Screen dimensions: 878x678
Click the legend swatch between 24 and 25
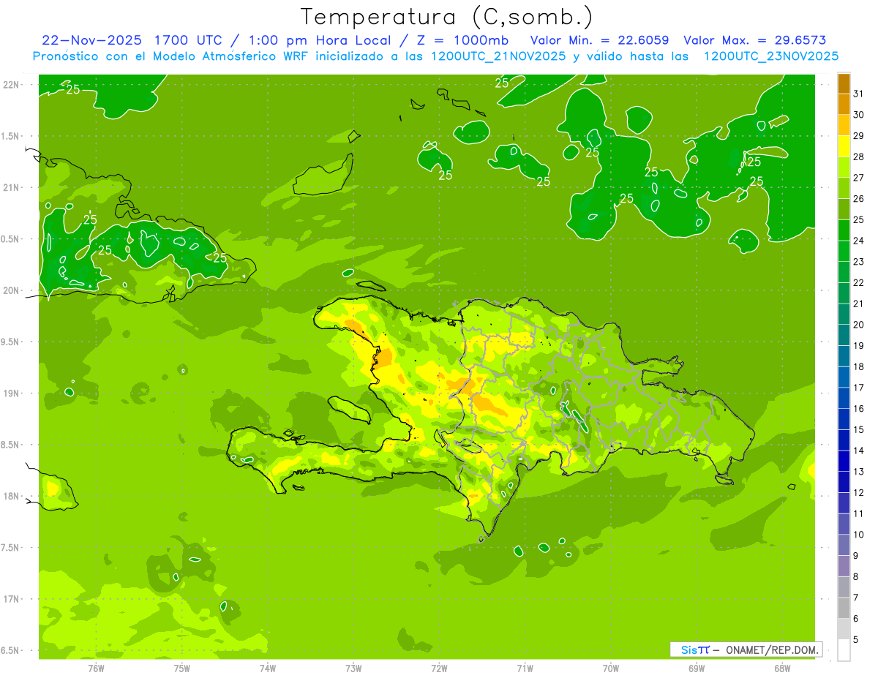[844, 230]
